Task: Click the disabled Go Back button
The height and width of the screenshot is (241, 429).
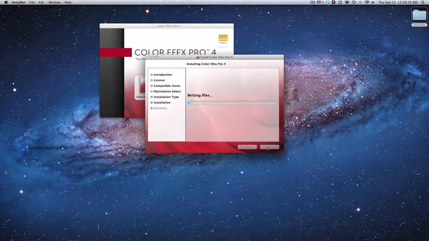Action: pyautogui.click(x=247, y=147)
